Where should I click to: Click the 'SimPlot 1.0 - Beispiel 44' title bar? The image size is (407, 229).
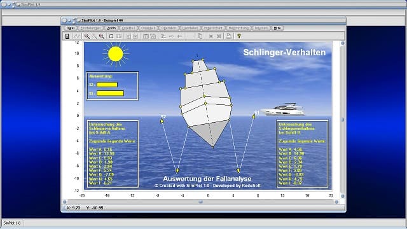[203, 20]
